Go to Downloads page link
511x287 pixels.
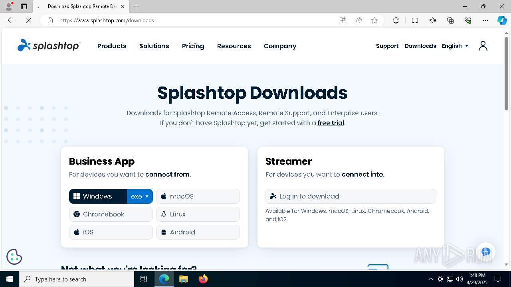pos(420,46)
